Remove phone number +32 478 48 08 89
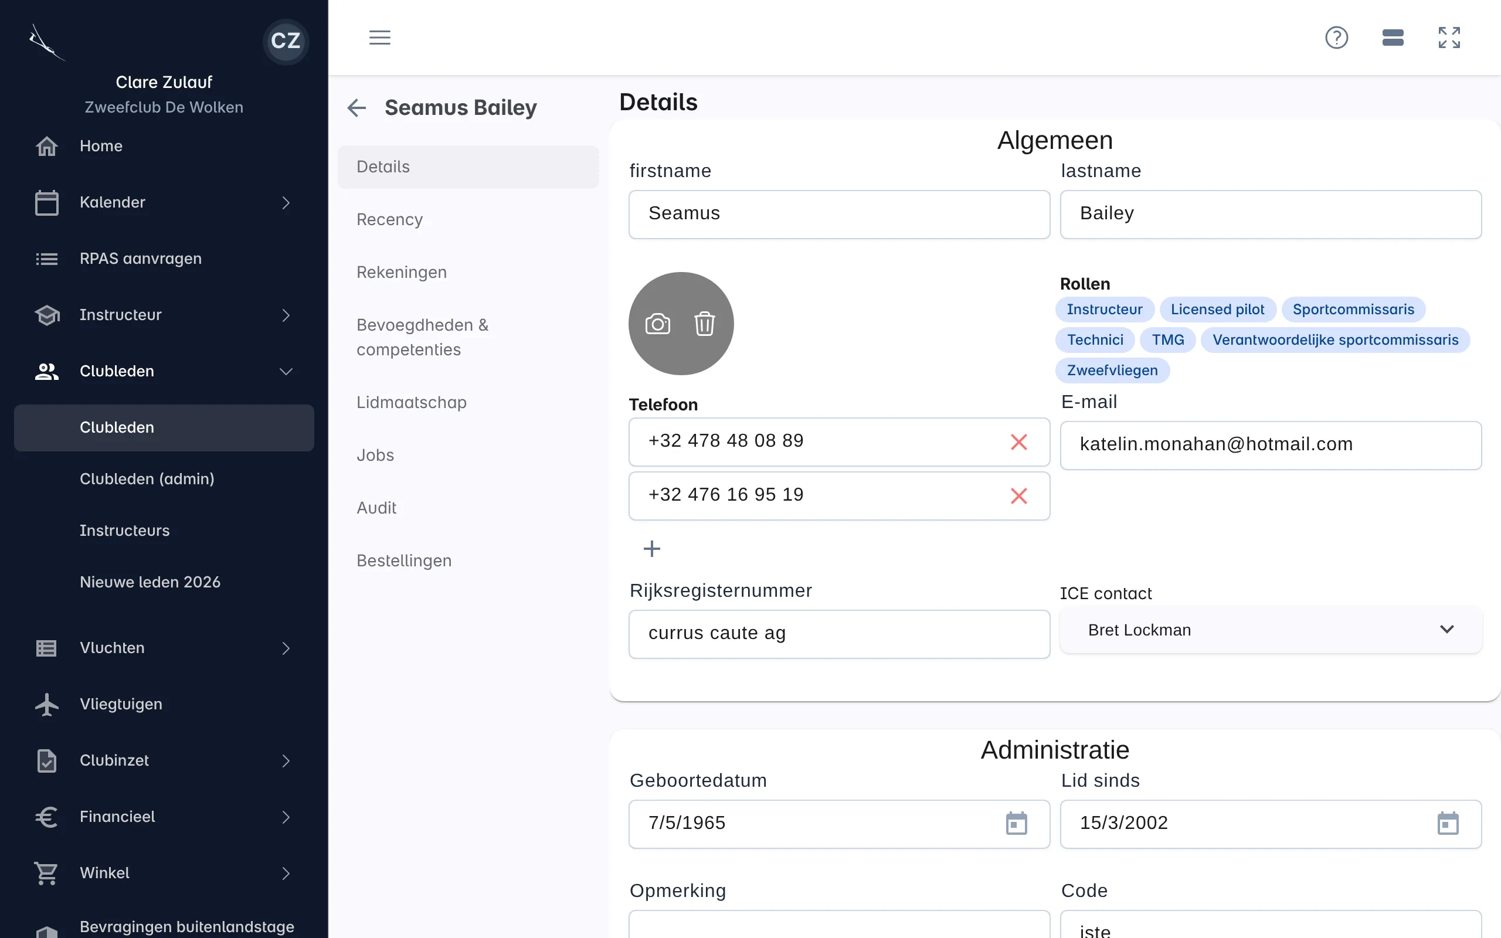 (1018, 441)
